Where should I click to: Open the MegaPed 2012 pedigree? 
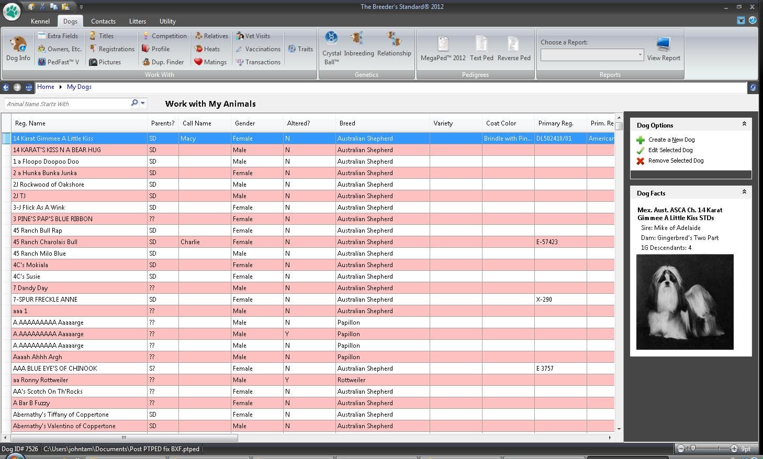point(443,49)
